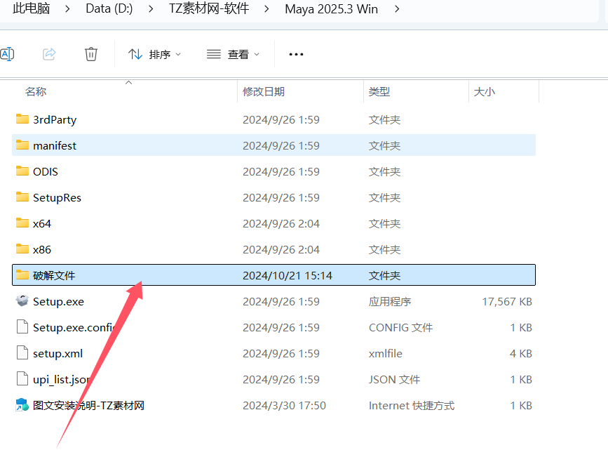Click the Rename toolbar icon
Screen dimensions: 608x476
coord(7,54)
